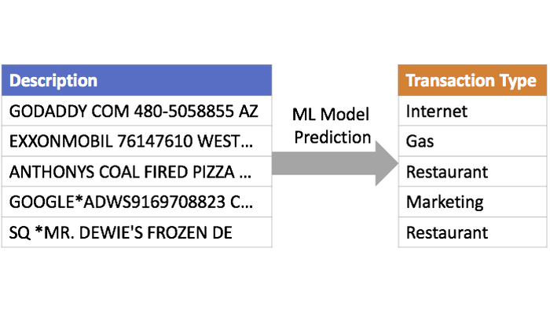Click the "ML Model" label text
The width and height of the screenshot is (550, 314).
pyautogui.click(x=331, y=115)
